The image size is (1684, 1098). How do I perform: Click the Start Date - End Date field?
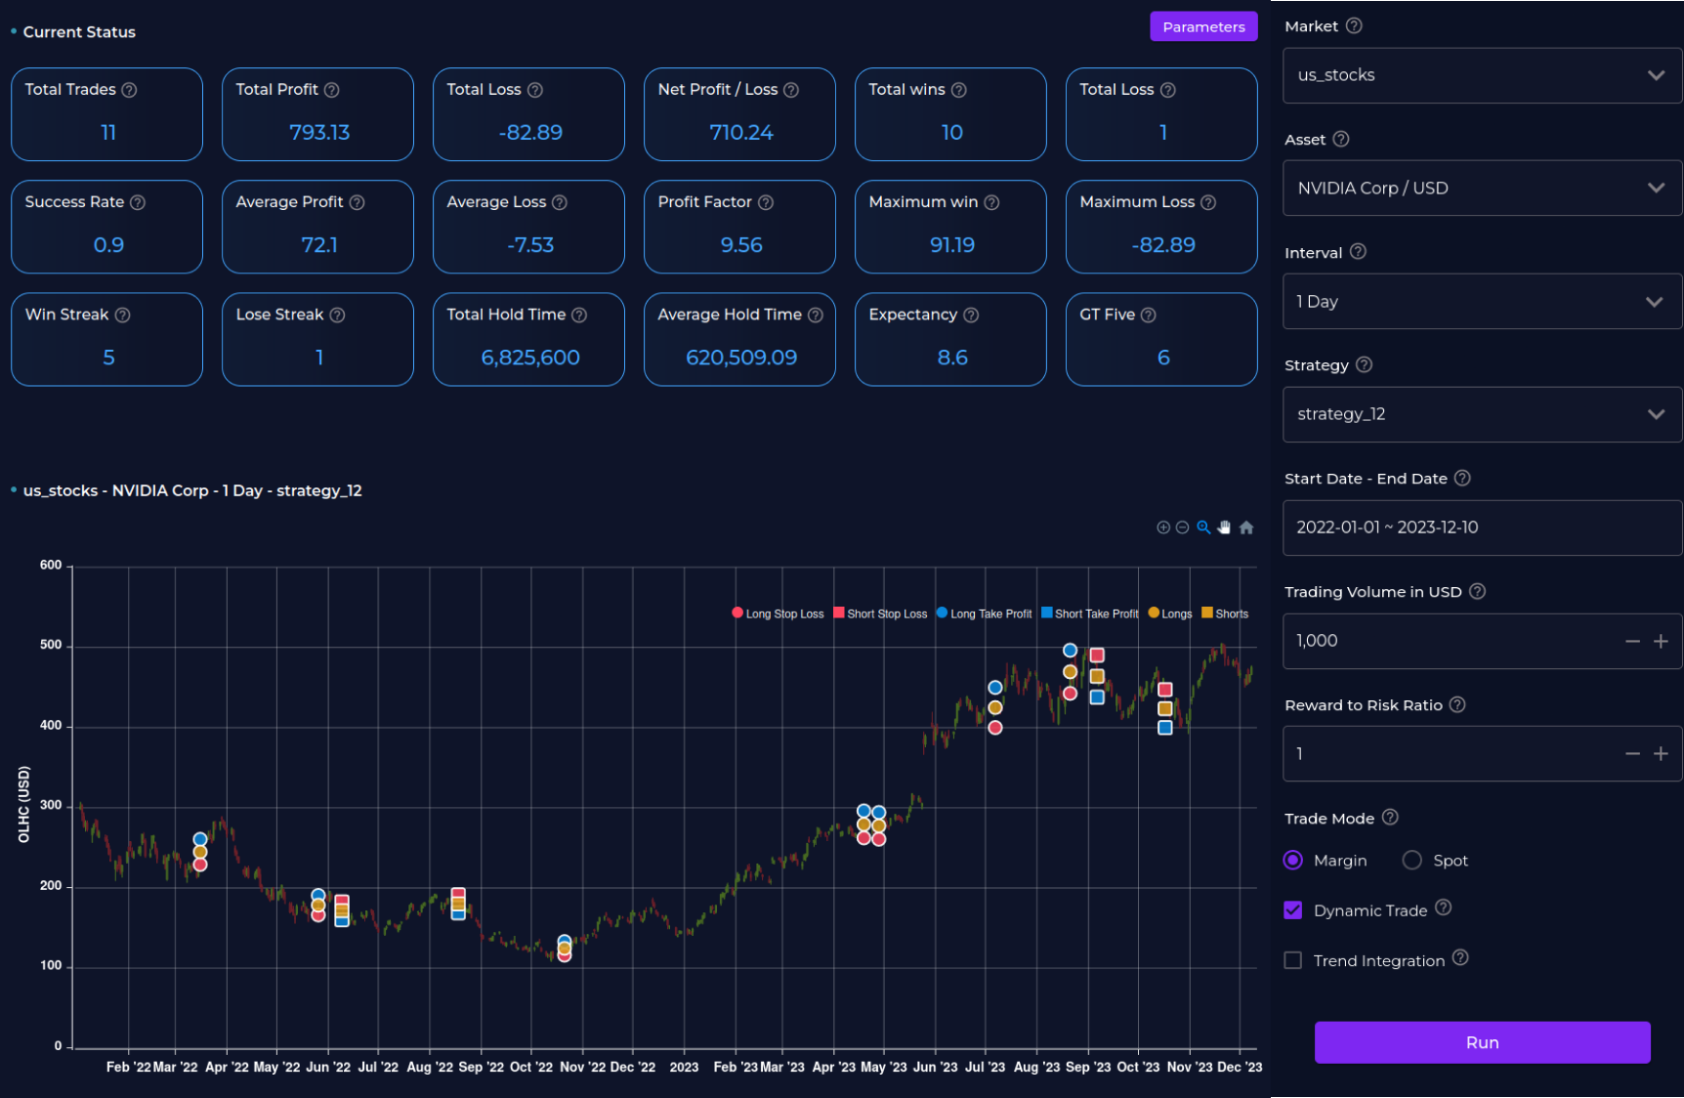click(x=1482, y=528)
